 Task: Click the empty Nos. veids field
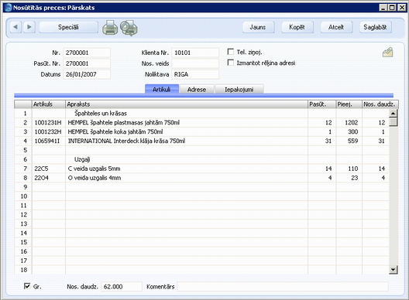pos(195,63)
